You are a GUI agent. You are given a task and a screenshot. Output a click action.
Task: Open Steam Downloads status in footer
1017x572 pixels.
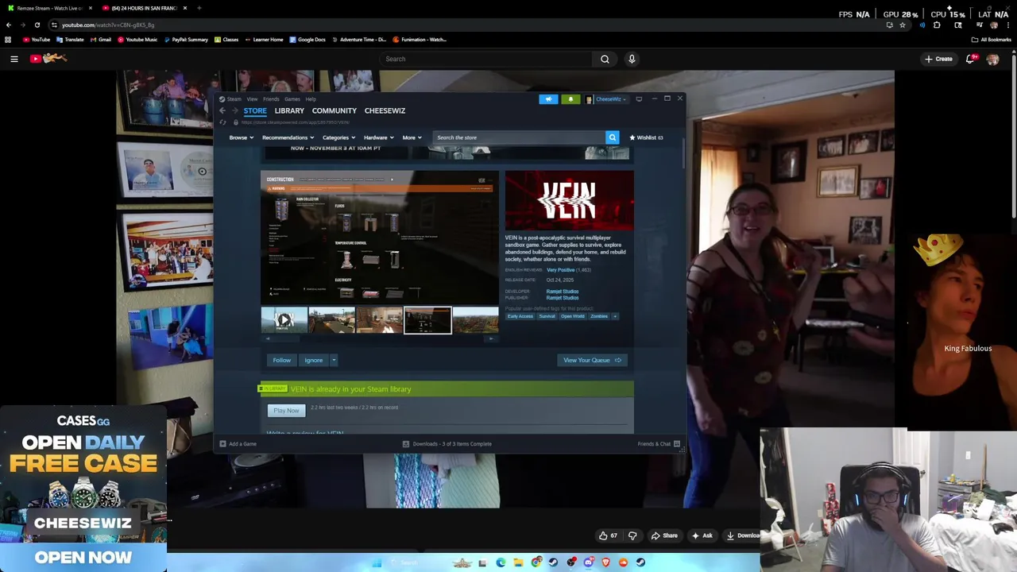447,444
